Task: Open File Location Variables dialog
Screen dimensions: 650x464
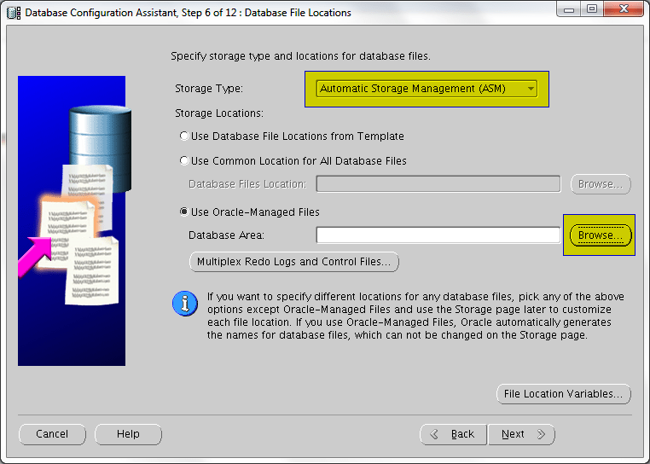Action: pyautogui.click(x=563, y=394)
